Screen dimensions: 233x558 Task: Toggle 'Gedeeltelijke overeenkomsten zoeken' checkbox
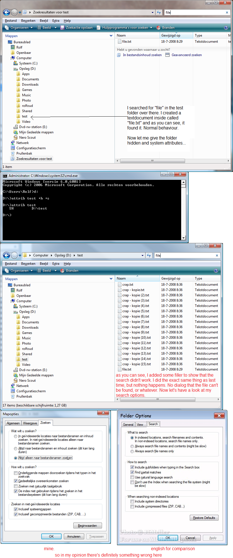(16, 481)
